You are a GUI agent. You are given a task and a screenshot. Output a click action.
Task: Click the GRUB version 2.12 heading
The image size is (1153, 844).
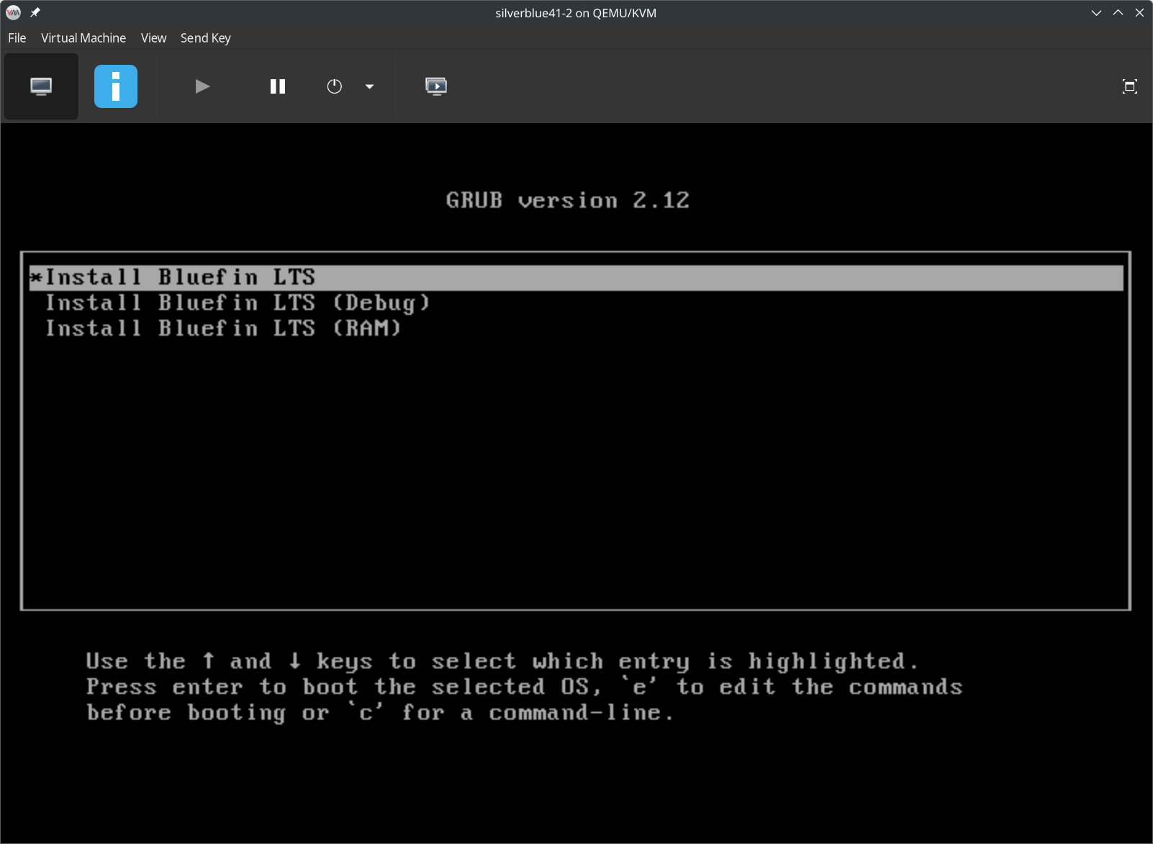point(568,200)
